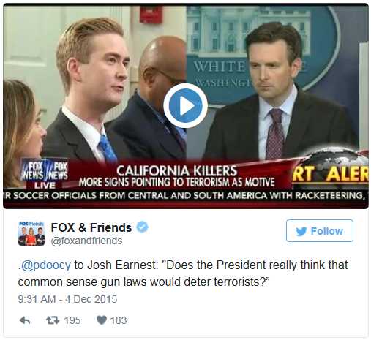
Task: Play the embedded Fox News video
Action: coord(186,106)
